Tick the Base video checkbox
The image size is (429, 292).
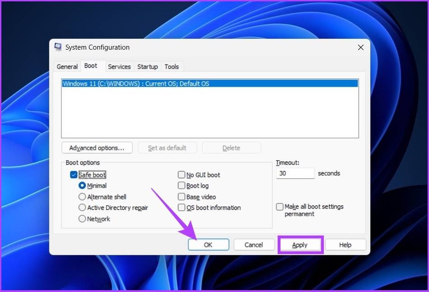pos(182,197)
